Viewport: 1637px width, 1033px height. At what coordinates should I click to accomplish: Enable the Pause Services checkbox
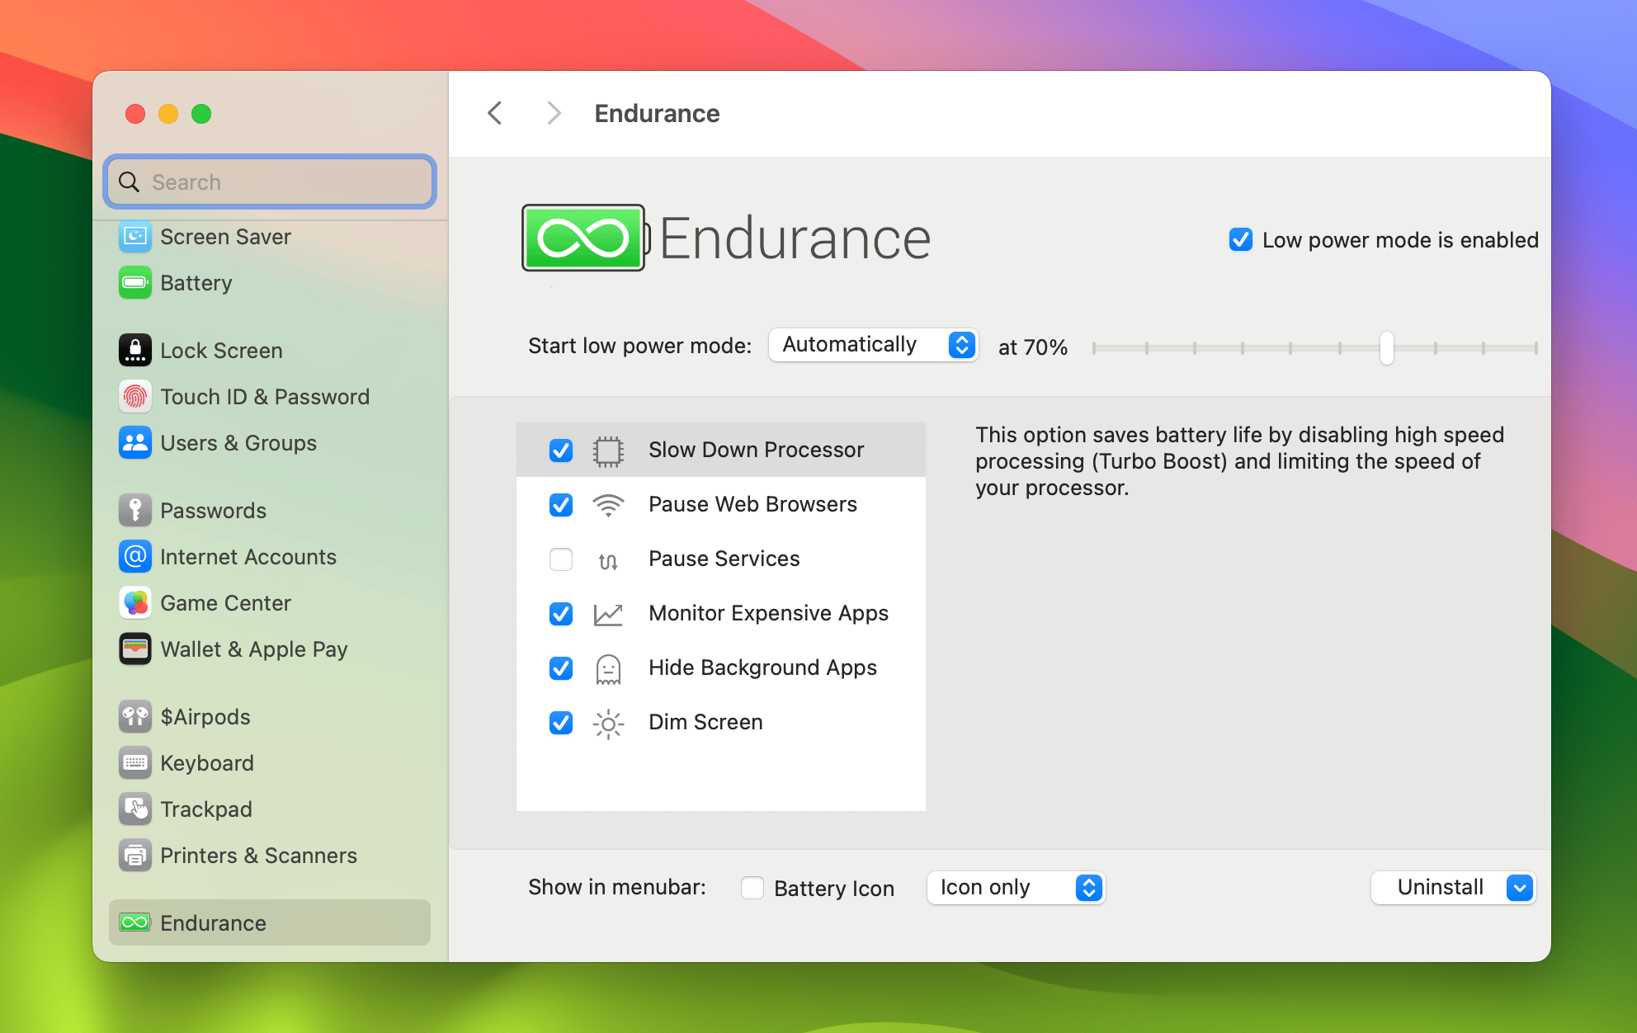[x=561, y=559]
